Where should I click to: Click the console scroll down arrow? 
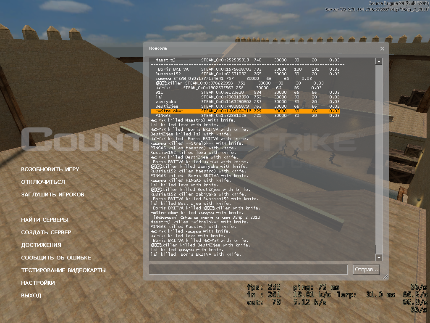click(x=379, y=257)
